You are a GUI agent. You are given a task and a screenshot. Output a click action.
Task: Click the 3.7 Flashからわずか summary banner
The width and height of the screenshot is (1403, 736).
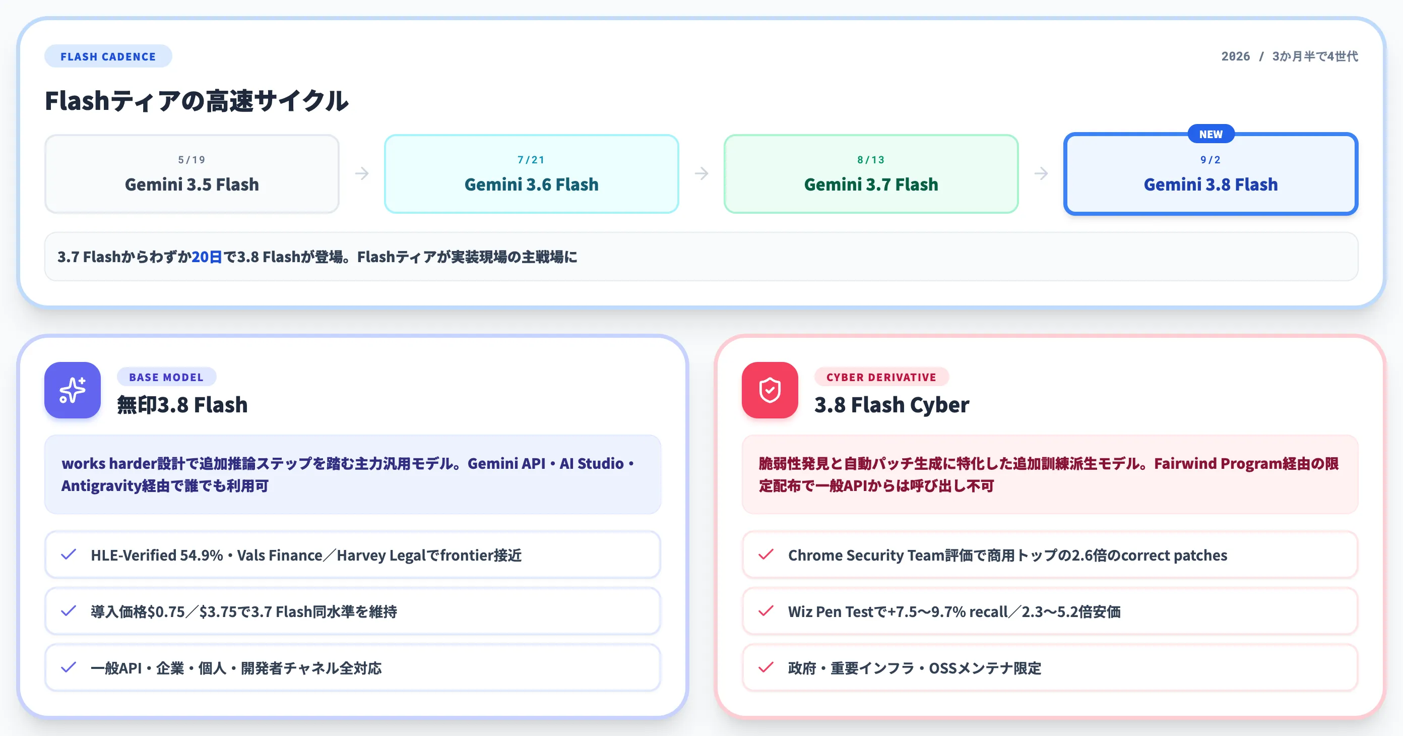(702, 257)
